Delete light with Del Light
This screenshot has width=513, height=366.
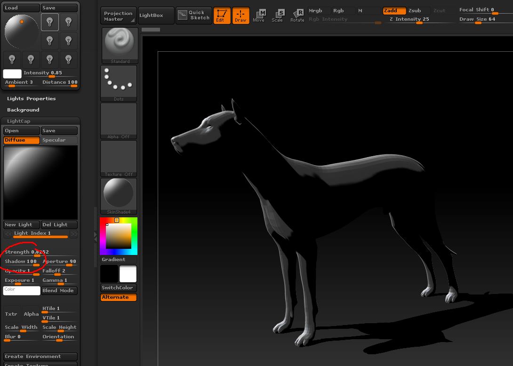tap(59, 225)
